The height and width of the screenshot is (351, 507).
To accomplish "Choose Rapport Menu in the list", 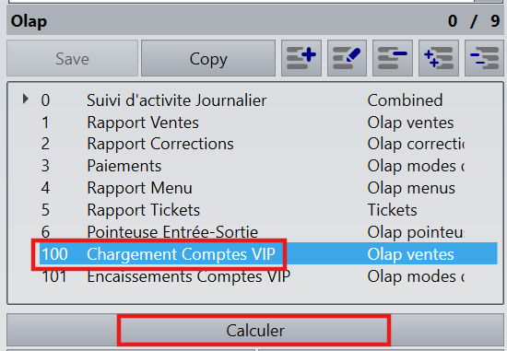I will pyautogui.click(x=268, y=188).
